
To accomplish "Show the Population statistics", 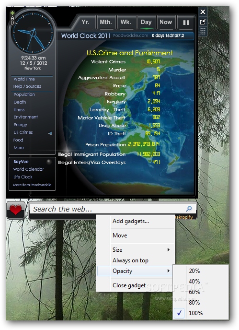I will tap(24, 94).
